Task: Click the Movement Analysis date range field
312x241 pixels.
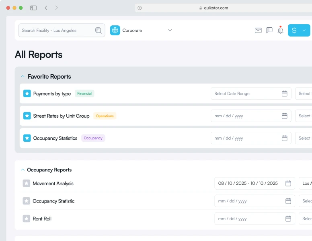Action: [255, 183]
